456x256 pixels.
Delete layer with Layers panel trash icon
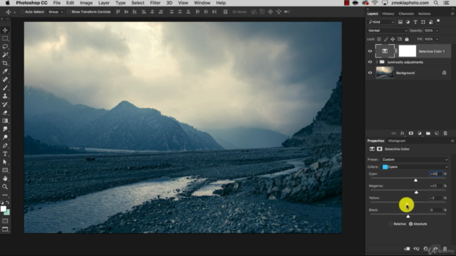pyautogui.click(x=445, y=133)
